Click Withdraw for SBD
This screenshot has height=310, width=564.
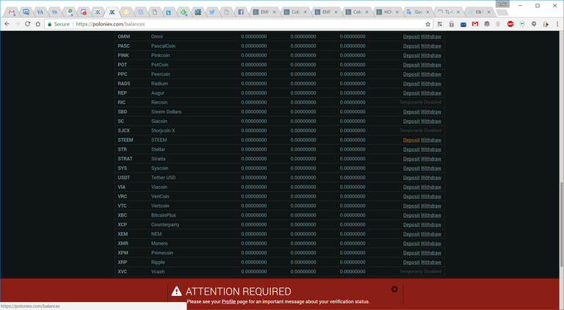(x=431, y=112)
